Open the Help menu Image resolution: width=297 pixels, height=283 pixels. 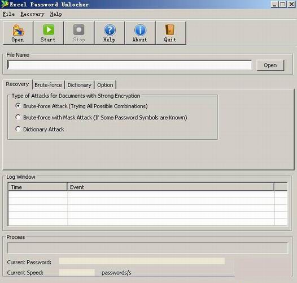56,14
